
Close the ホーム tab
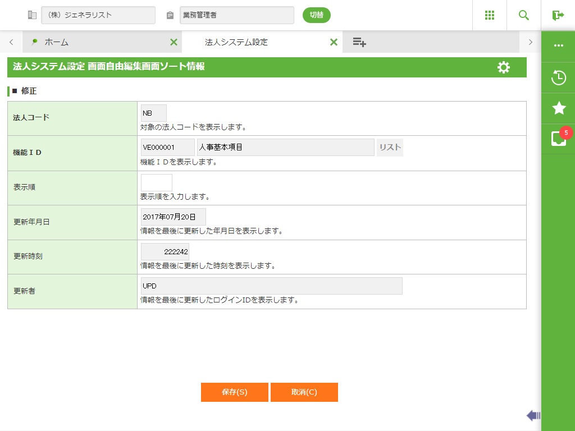point(174,42)
